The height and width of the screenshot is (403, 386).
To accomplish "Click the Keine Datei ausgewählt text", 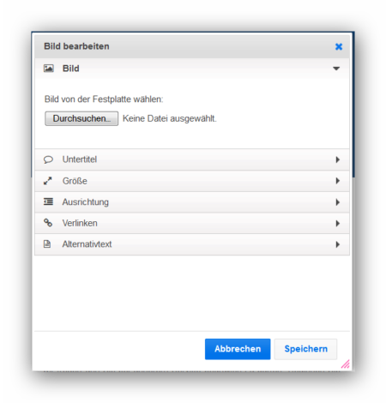I will click(170, 118).
